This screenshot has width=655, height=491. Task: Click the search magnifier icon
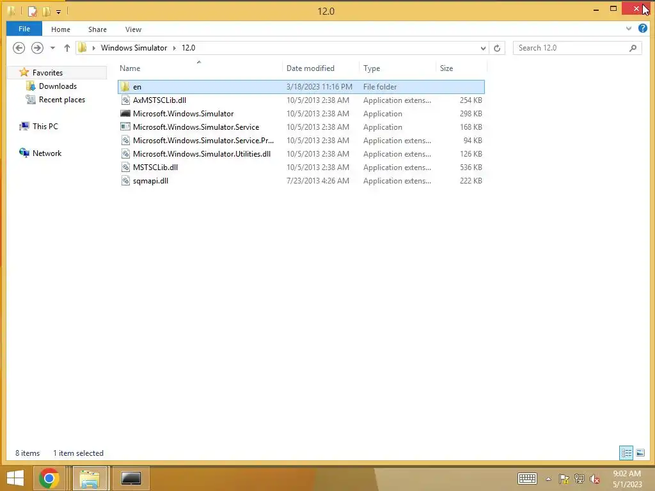click(633, 48)
